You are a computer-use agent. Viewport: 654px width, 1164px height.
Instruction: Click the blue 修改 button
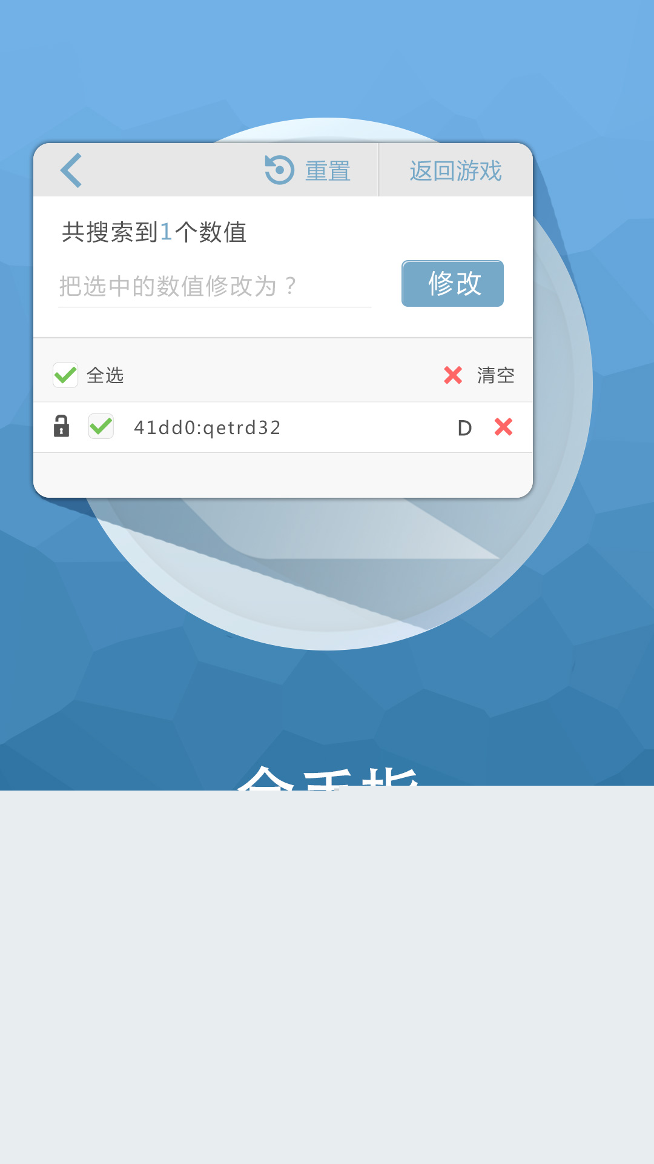coord(453,284)
